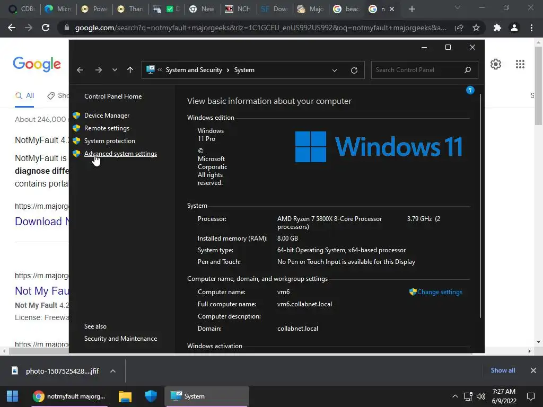Switch to the NCH tab

(x=238, y=9)
